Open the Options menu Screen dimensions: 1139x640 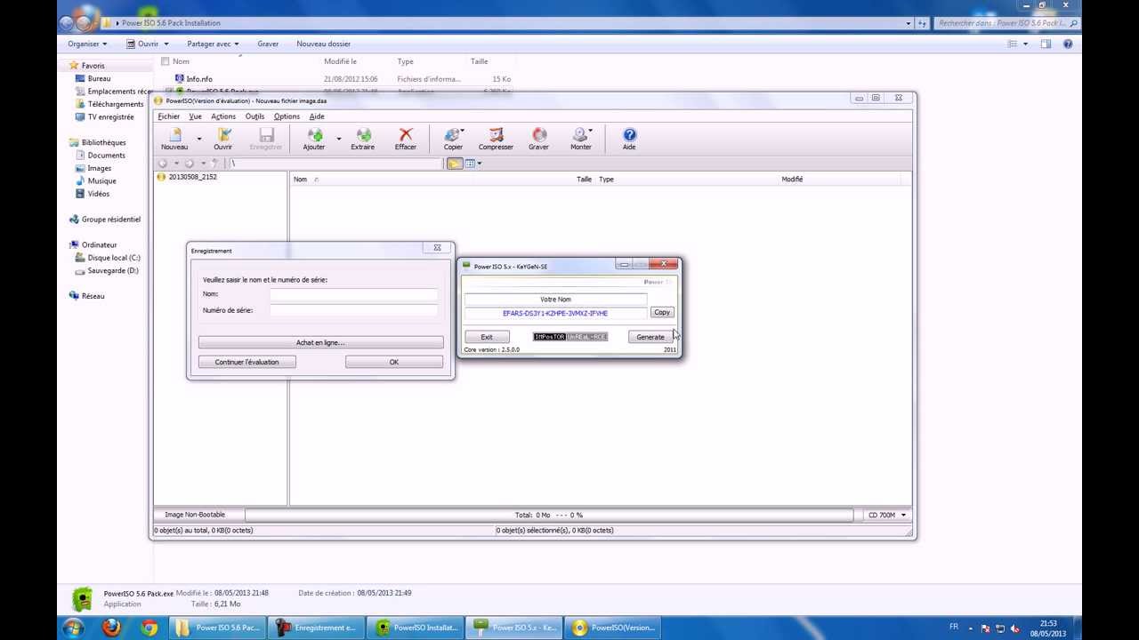tap(287, 116)
